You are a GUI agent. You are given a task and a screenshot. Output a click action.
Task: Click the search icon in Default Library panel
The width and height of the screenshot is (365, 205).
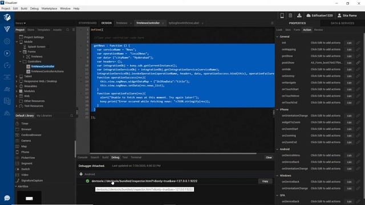[72, 116]
